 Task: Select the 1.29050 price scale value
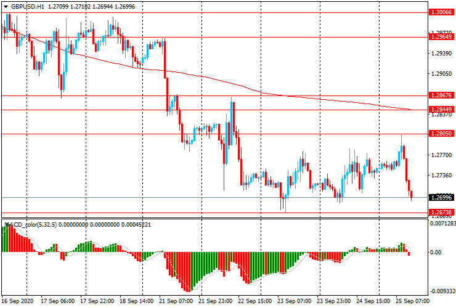tap(441, 74)
